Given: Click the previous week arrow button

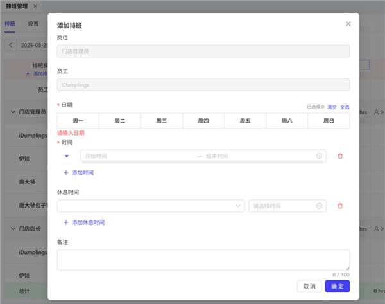Looking at the screenshot, I should (x=11, y=45).
